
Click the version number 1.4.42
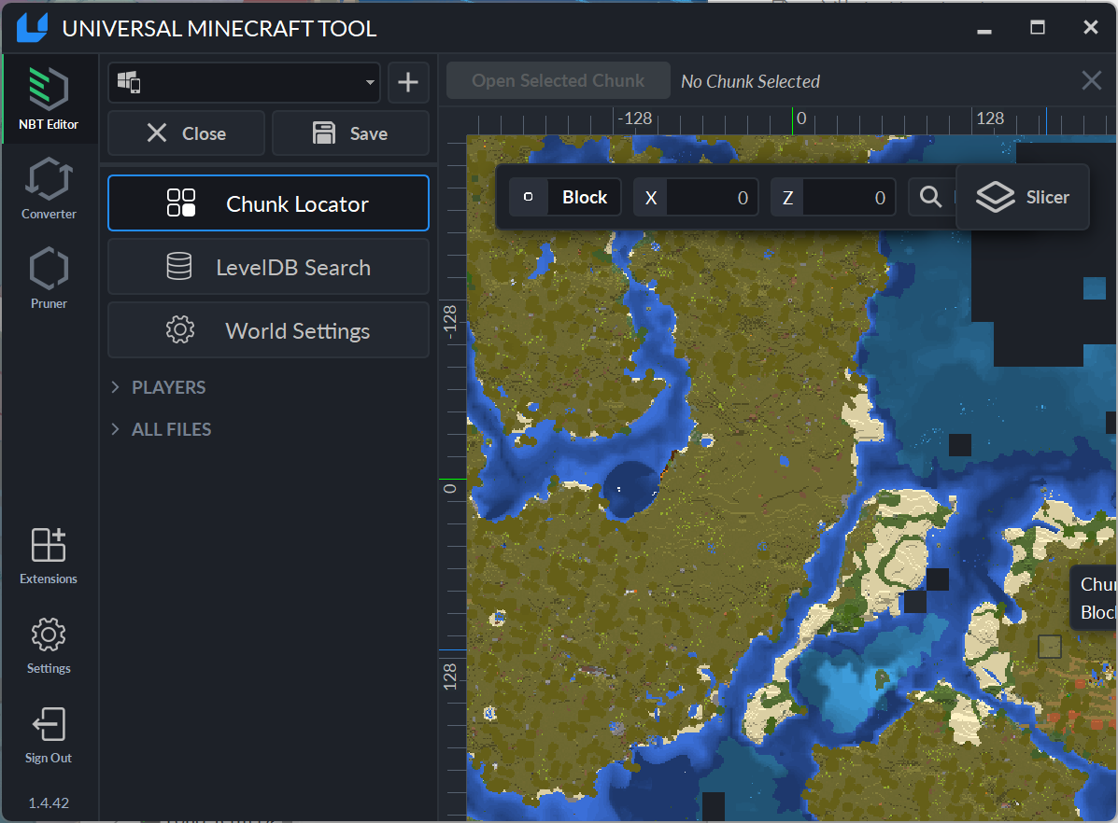point(49,803)
